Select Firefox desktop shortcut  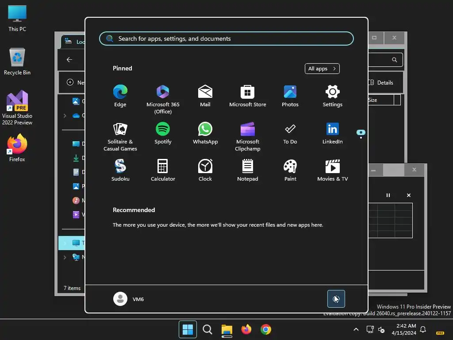point(17,148)
